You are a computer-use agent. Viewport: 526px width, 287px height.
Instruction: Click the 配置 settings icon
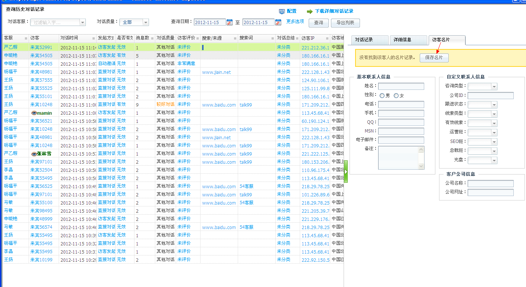coord(282,12)
